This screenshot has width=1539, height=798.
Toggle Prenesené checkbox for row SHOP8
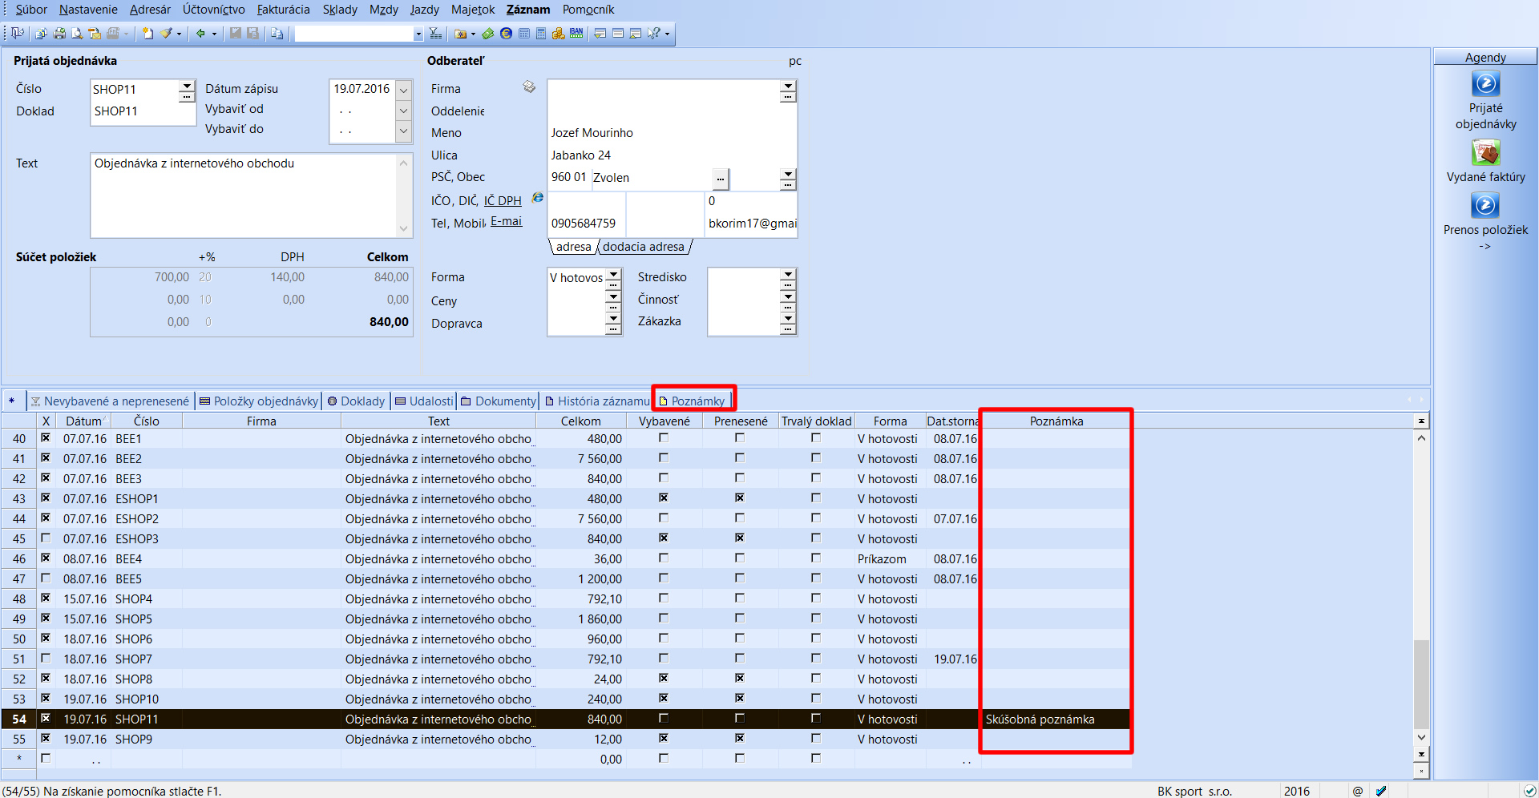[740, 679]
